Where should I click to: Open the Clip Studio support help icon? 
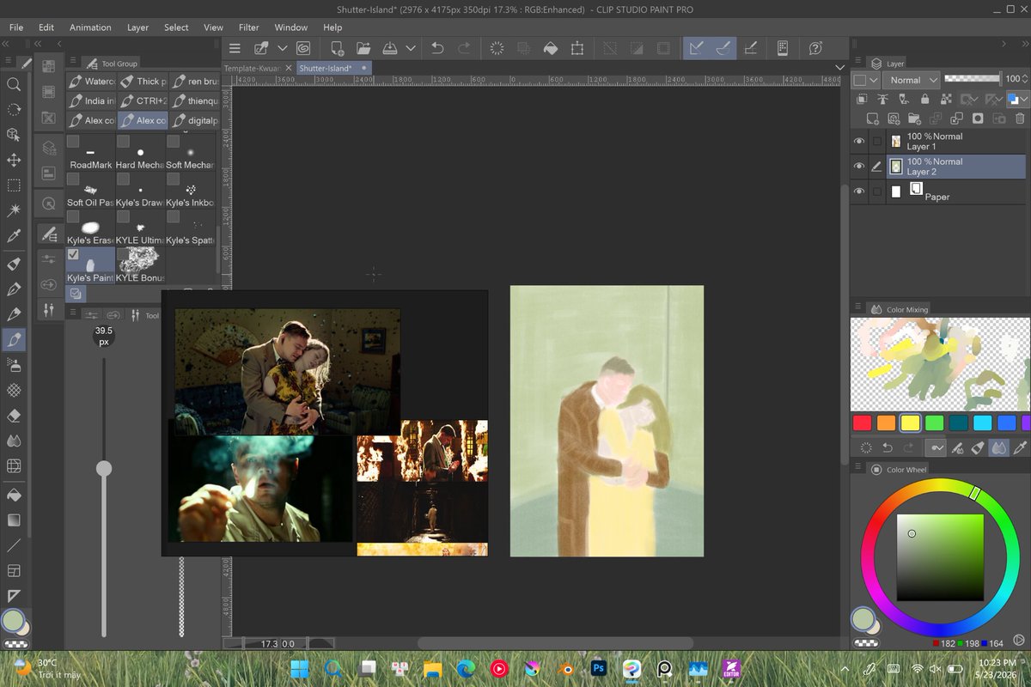(x=815, y=49)
